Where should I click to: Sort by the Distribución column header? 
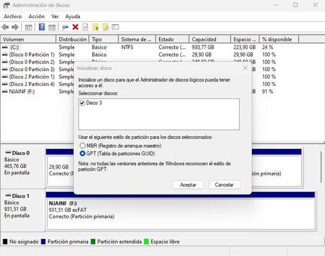tap(72, 39)
